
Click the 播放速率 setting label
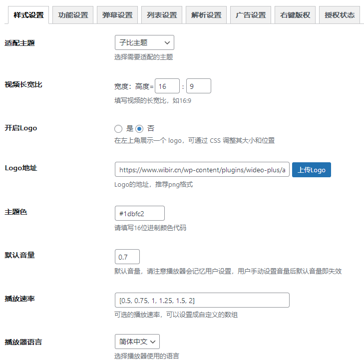coord(20,299)
